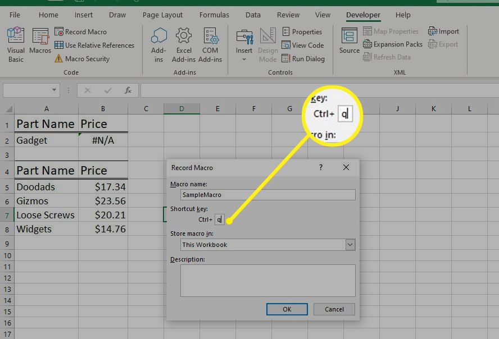Open the File tab
This screenshot has height=339, width=499.
coord(15,15)
